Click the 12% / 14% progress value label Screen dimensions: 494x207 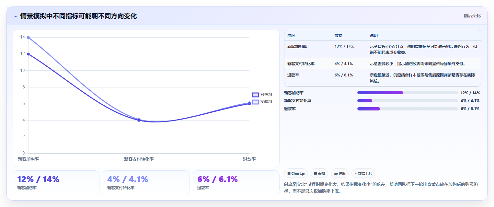pyautogui.click(x=470, y=93)
